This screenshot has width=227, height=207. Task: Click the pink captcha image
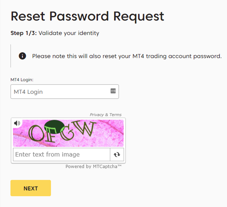pyautogui.click(x=68, y=133)
